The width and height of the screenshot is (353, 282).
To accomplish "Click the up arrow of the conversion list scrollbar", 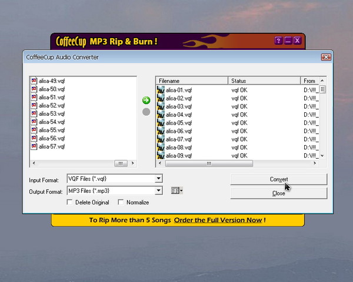I will pos(322,80).
